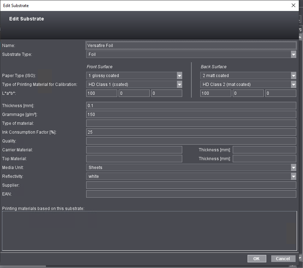The image size is (303, 268).
Task: Click the Name field containing Versafire Foil
Action: point(191,46)
